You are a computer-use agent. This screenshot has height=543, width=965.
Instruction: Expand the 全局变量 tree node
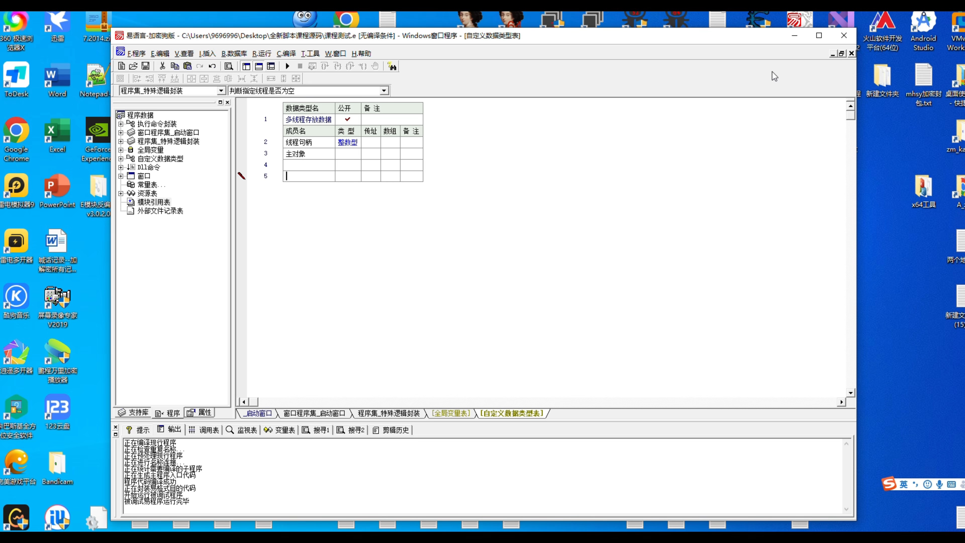tap(121, 150)
